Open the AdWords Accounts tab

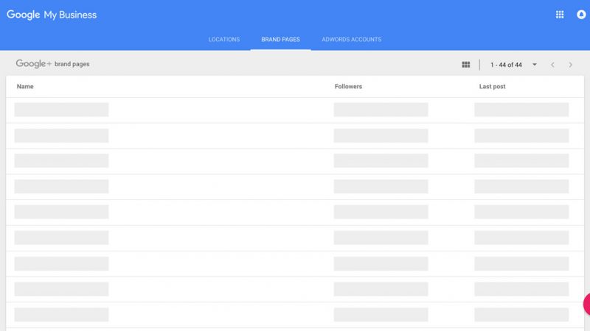[351, 40]
